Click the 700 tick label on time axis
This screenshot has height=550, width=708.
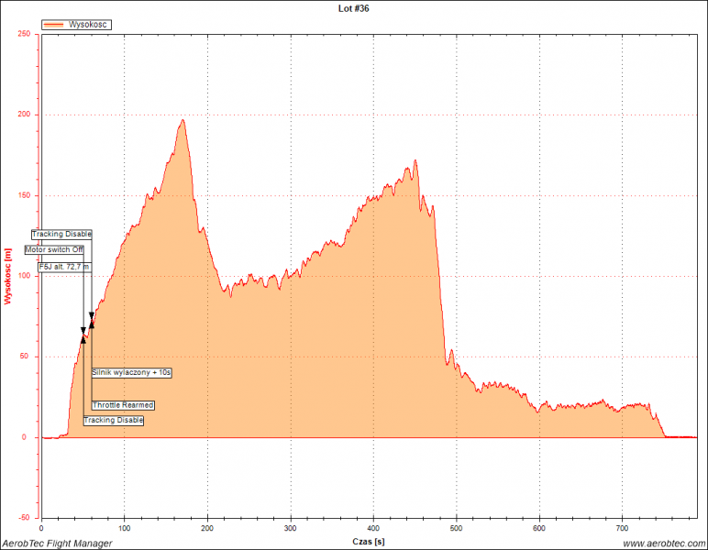622,529
